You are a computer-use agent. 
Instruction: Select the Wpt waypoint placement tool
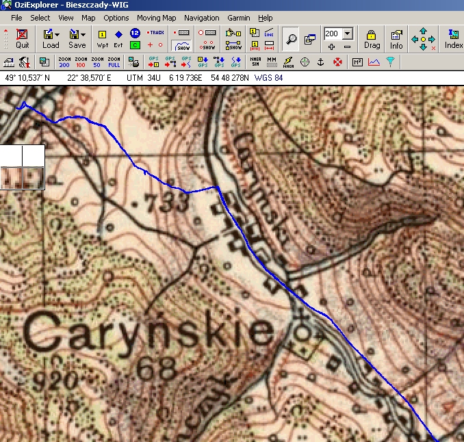pyautogui.click(x=103, y=38)
